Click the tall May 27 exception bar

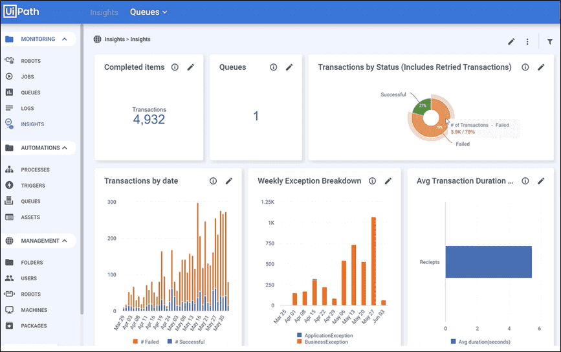click(373, 261)
